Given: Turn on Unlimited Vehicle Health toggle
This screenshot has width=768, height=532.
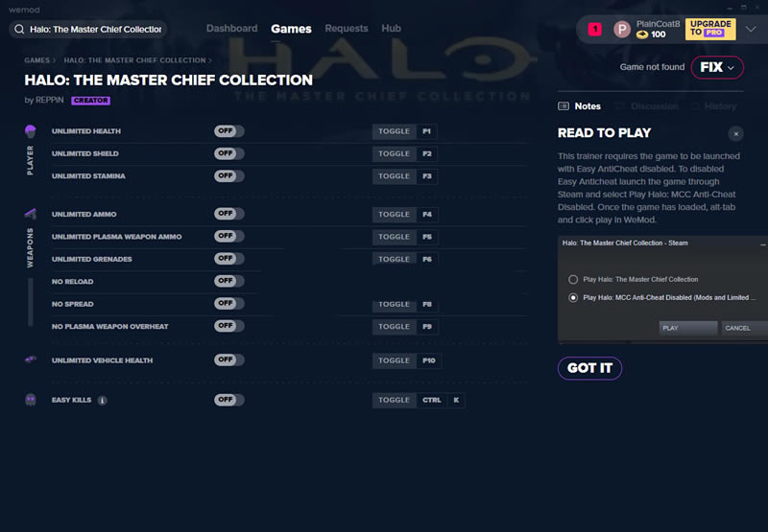Looking at the screenshot, I should tap(228, 360).
